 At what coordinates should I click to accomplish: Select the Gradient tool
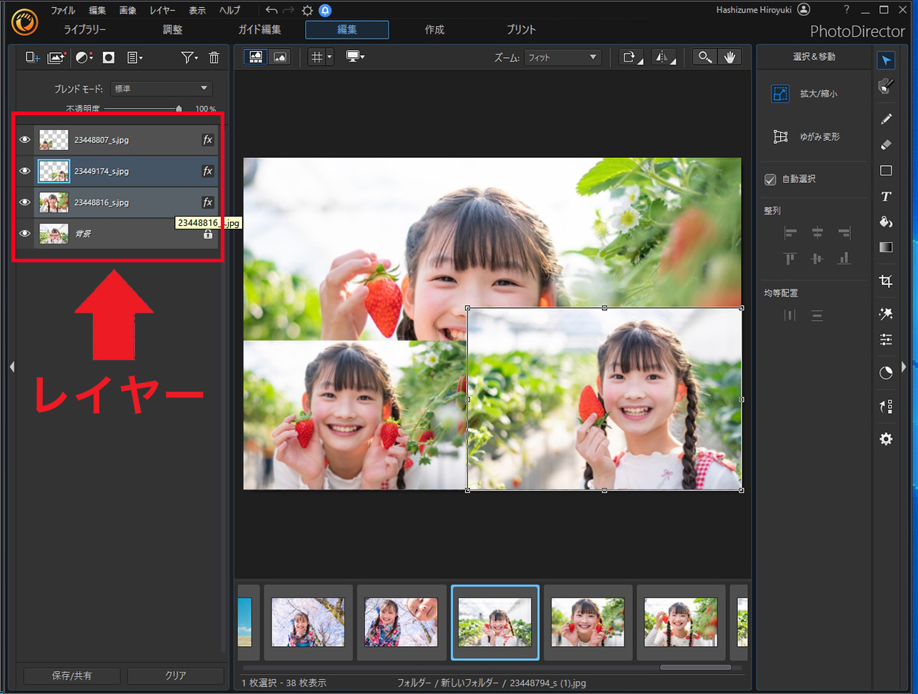[886, 247]
